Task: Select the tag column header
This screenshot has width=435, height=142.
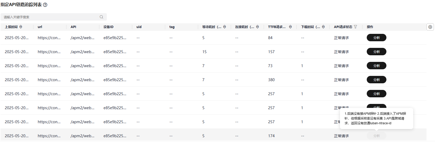Action: click(172, 27)
